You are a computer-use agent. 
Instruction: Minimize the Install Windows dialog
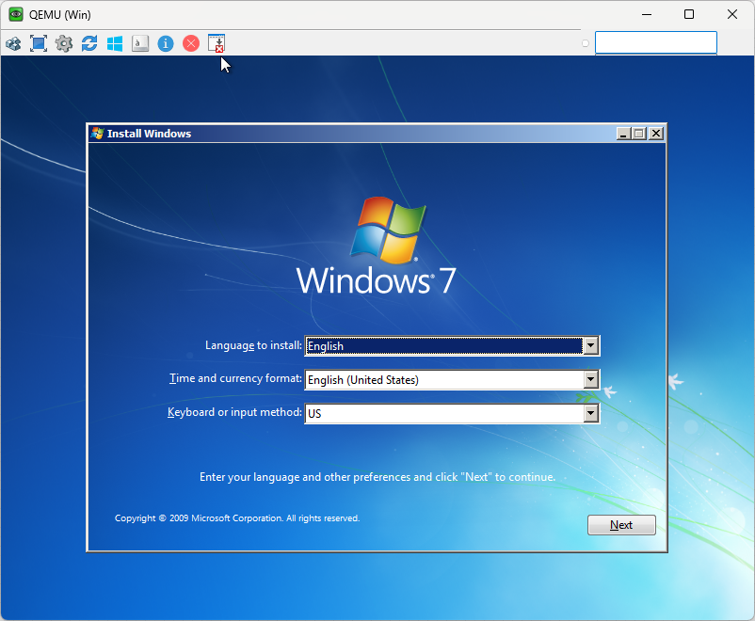[x=623, y=134]
